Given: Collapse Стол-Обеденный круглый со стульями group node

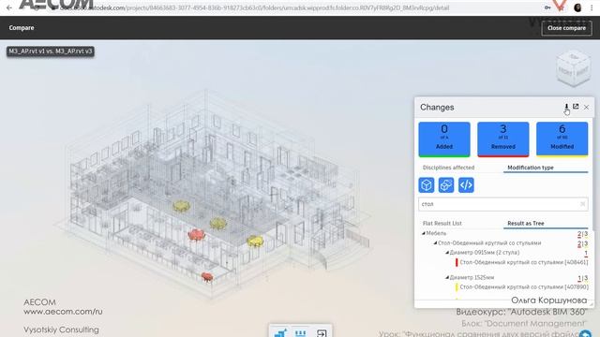Looking at the screenshot, I should 435,243.
